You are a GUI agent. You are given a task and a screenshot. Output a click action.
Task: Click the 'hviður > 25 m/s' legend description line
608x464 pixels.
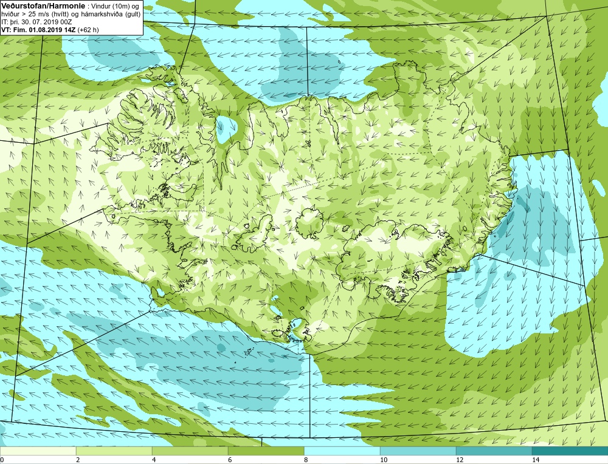coord(71,15)
